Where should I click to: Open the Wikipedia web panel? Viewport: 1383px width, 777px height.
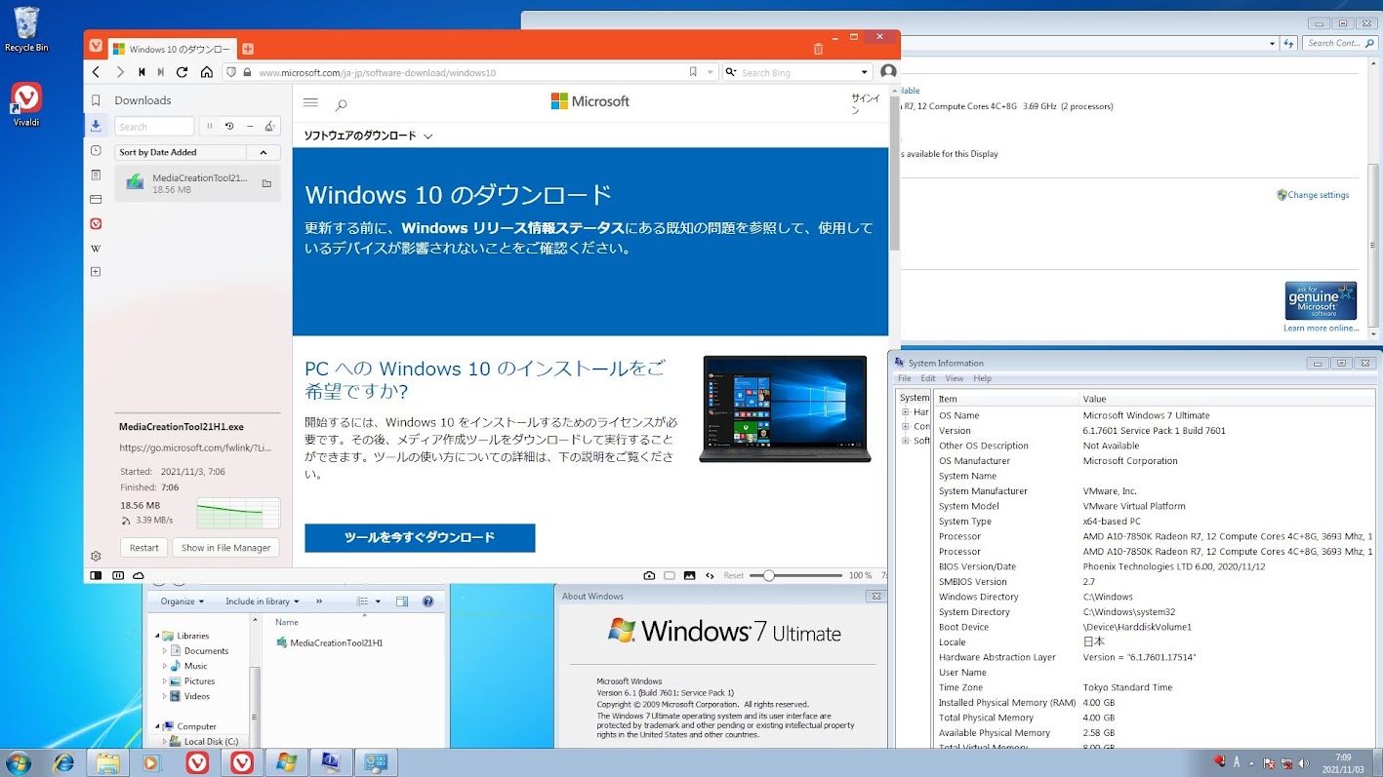[x=96, y=249]
